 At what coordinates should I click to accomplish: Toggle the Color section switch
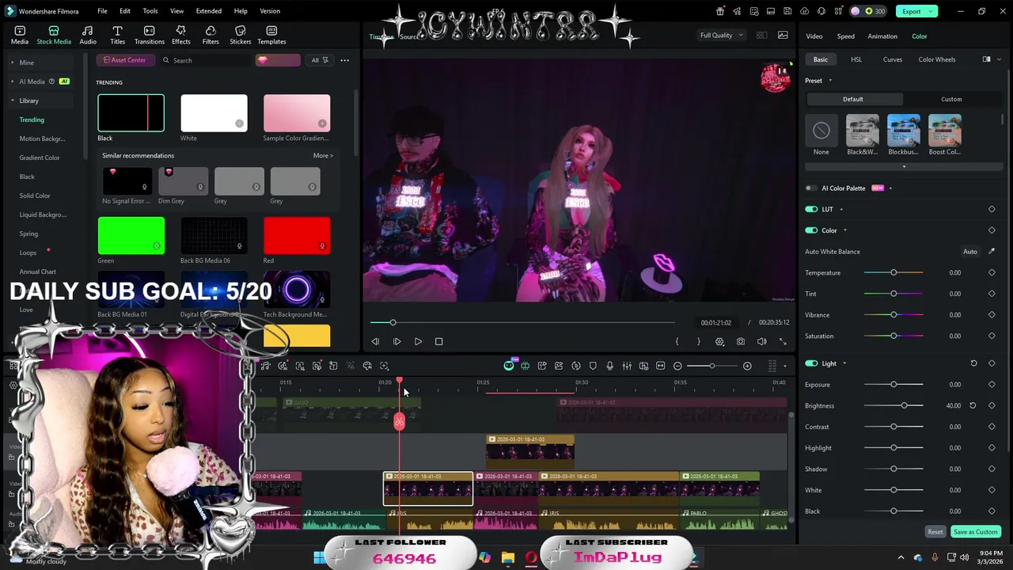[x=811, y=230]
